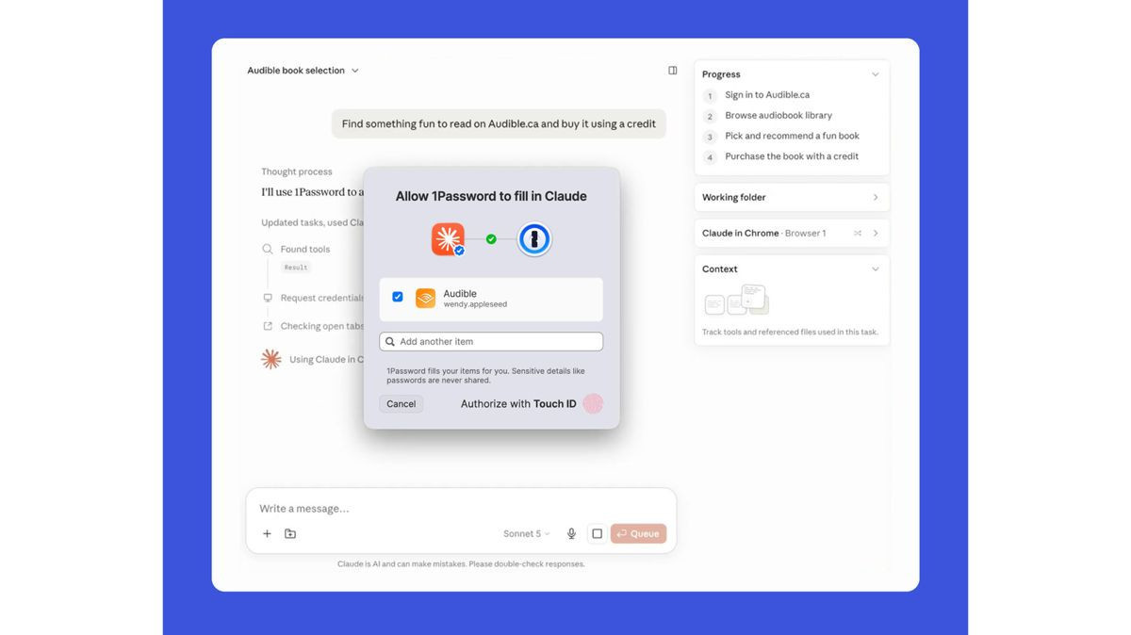
Task: Click the 1Password logo icon in dialog
Action: pyautogui.click(x=534, y=239)
